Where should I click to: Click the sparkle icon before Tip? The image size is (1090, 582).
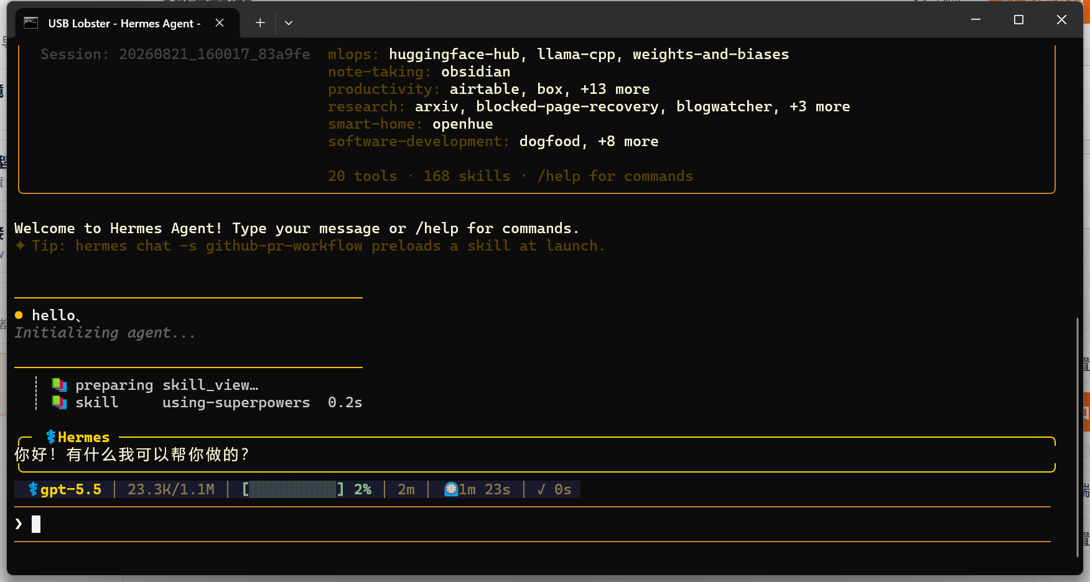tap(21, 246)
